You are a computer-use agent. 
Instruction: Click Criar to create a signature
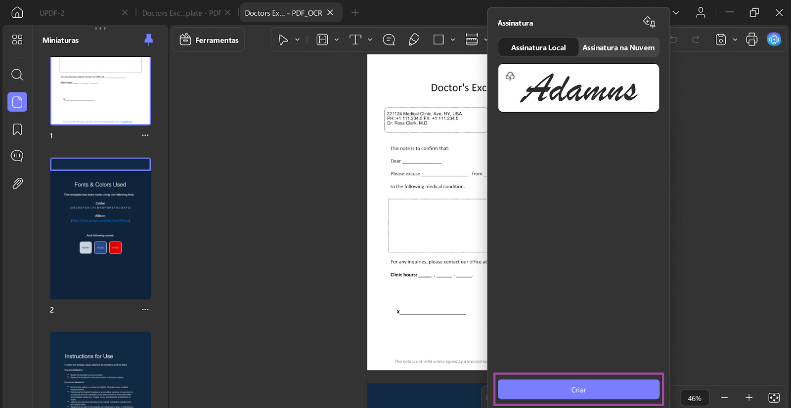[578, 390]
